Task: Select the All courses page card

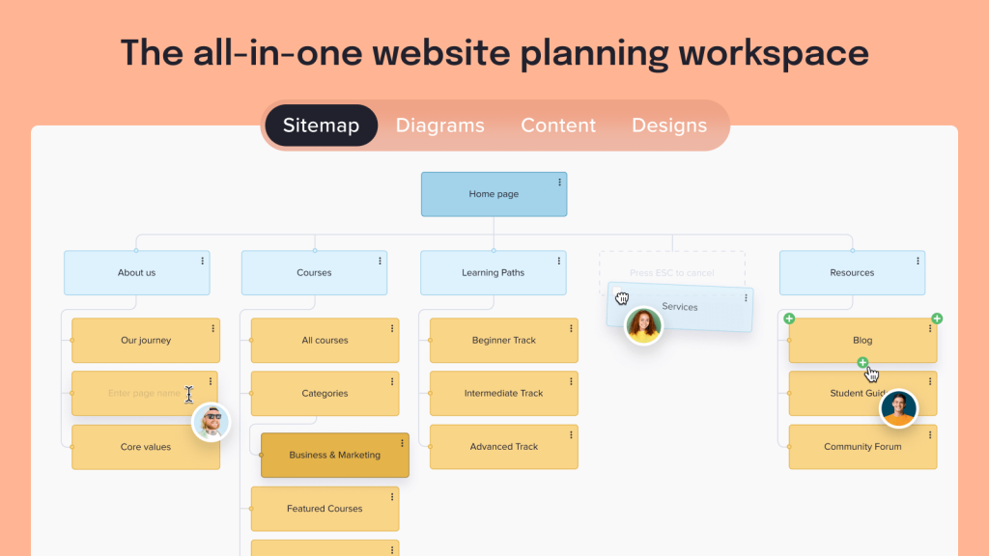Action: tap(325, 341)
